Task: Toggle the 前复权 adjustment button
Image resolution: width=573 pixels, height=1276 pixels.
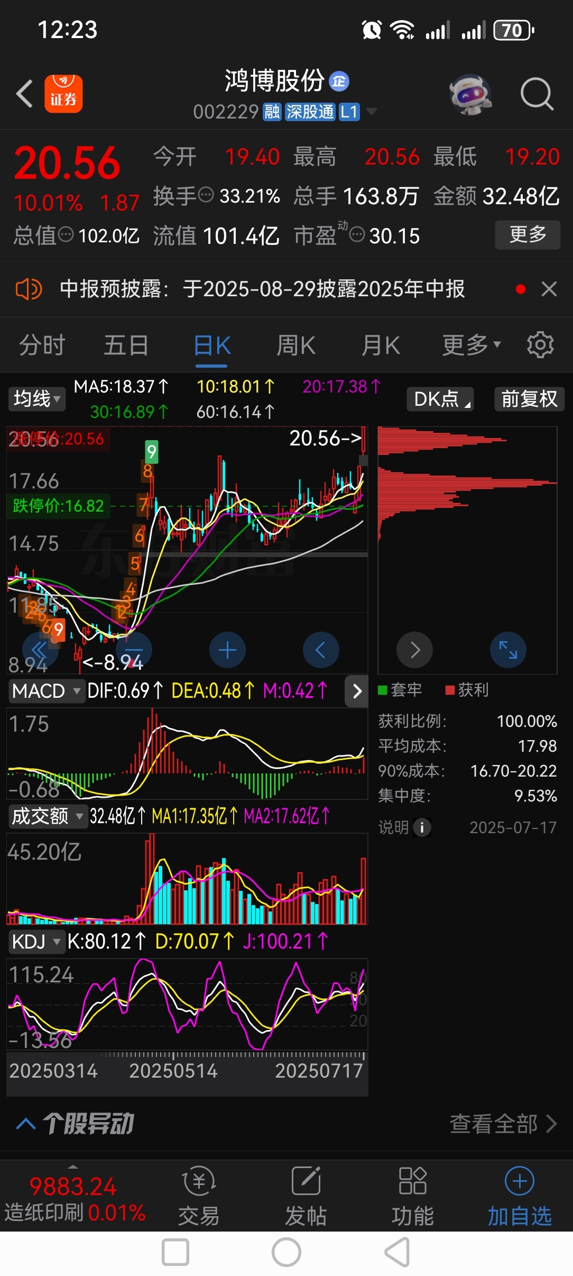Action: point(529,399)
